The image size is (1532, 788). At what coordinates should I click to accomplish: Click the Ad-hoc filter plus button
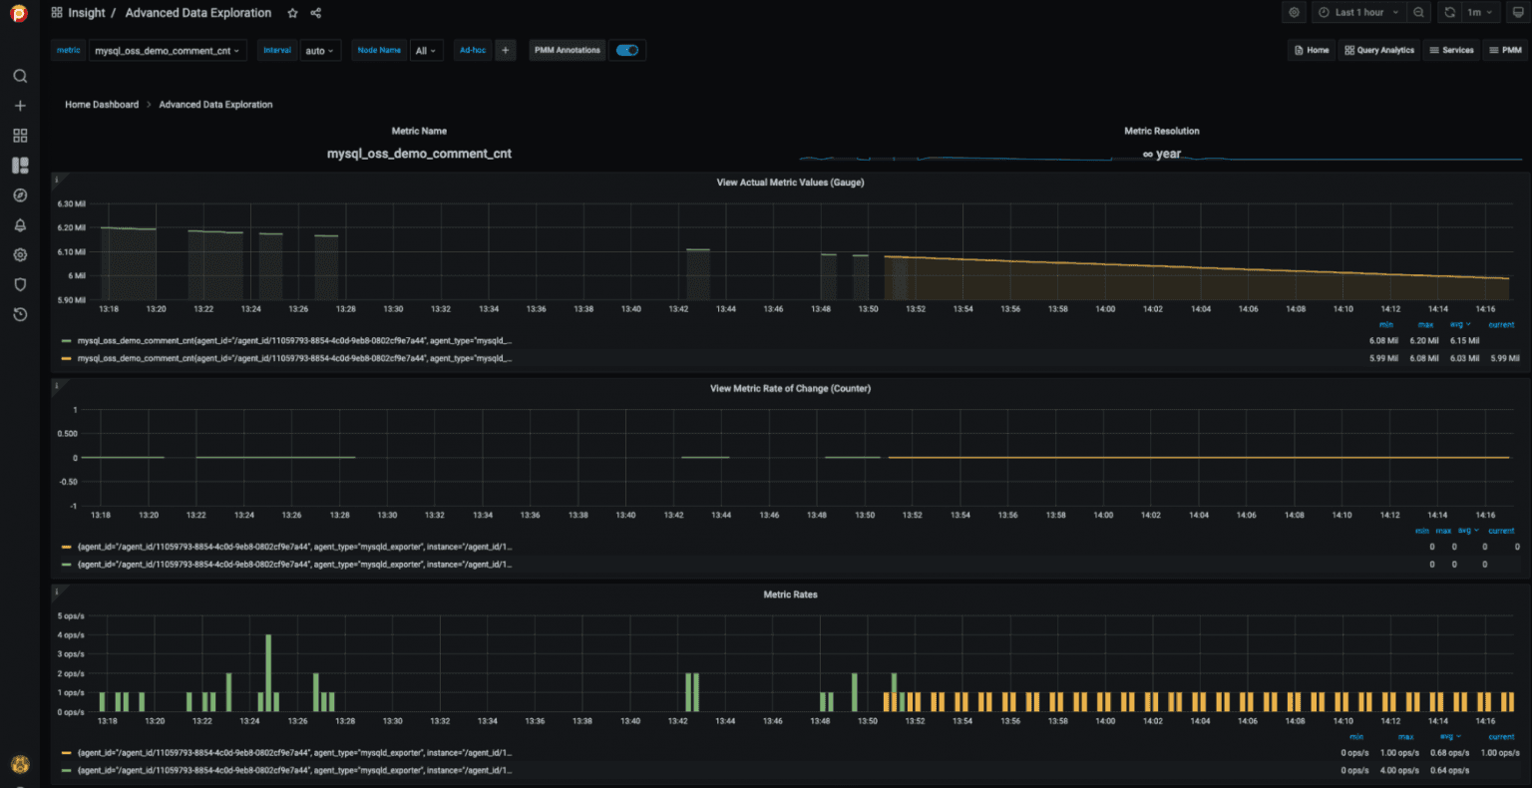506,50
